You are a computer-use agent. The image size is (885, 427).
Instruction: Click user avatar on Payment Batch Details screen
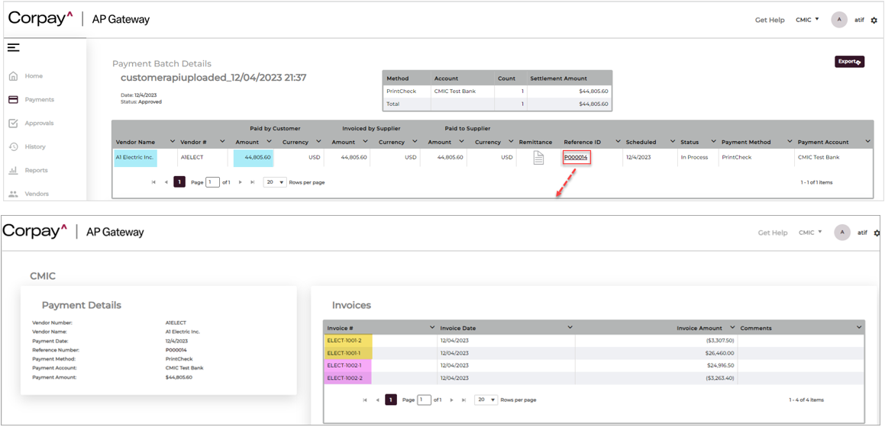(839, 20)
